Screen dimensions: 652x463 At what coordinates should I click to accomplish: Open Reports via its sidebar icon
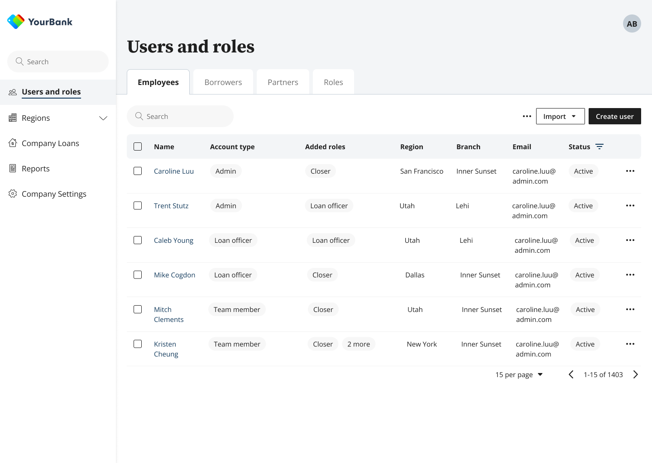(13, 168)
